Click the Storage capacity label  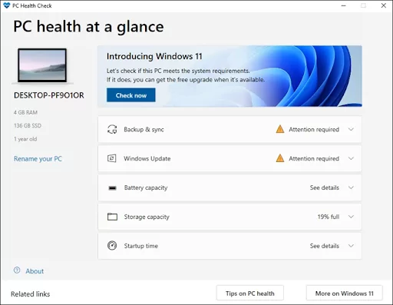147,217
